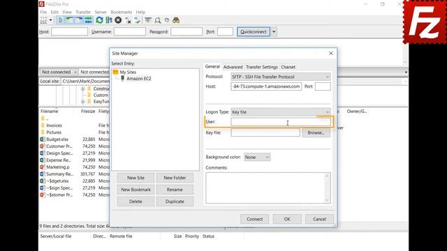The image size is (447, 251).
Task: Click the quickconnect Password field
Action: coord(186,31)
